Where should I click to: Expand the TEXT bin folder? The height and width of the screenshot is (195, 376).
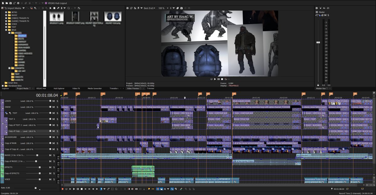(6, 27)
